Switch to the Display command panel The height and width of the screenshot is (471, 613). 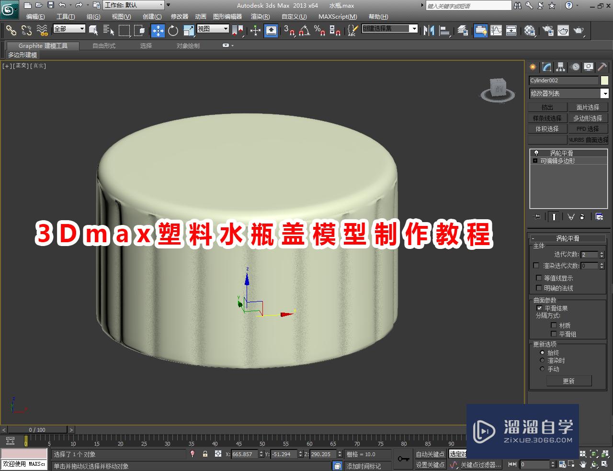(589, 67)
